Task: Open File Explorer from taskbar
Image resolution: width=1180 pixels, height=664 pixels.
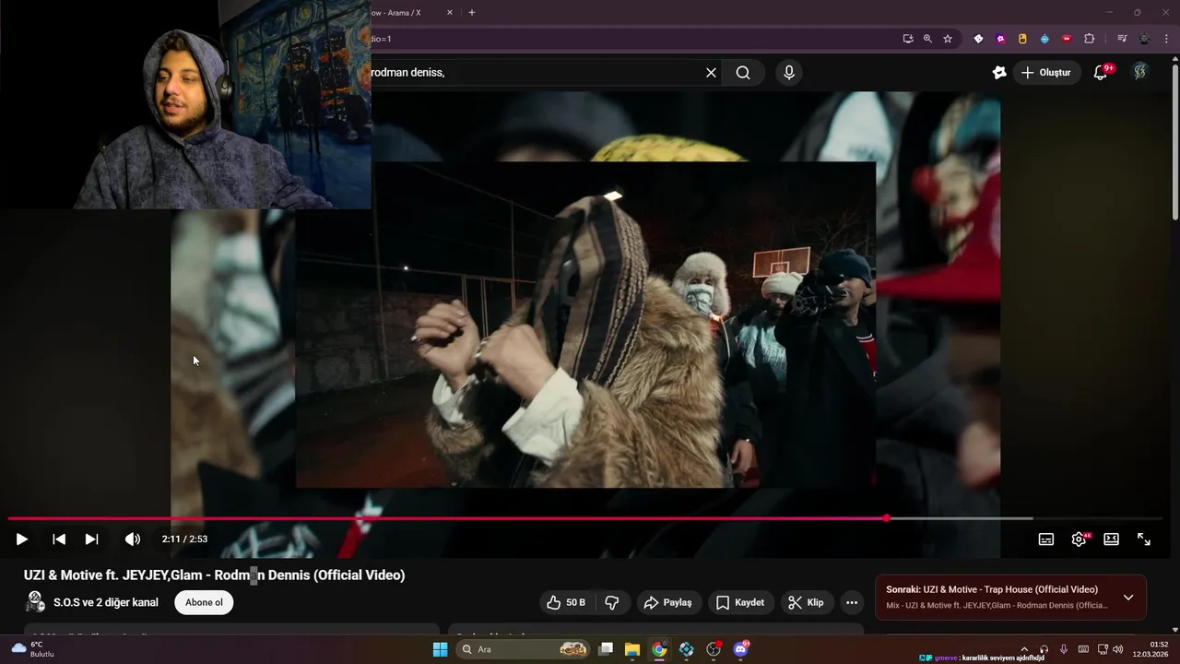Action: tap(632, 649)
